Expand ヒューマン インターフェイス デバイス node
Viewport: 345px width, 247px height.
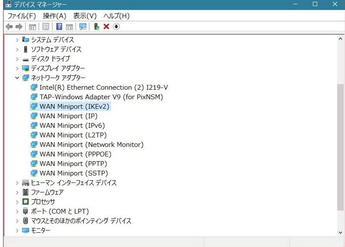[17, 183]
